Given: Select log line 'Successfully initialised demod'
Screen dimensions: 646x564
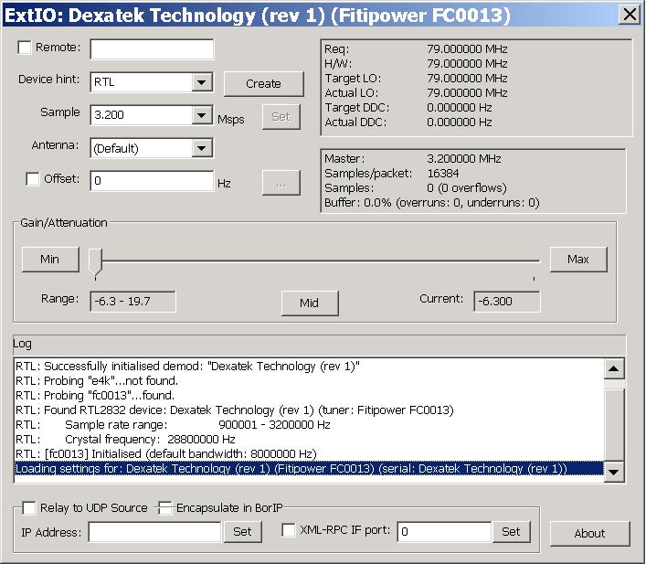Looking at the screenshot, I should point(309,367).
